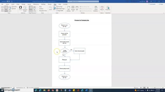Enable the Gridlines checkbox

pyautogui.click(x=40, y=9)
